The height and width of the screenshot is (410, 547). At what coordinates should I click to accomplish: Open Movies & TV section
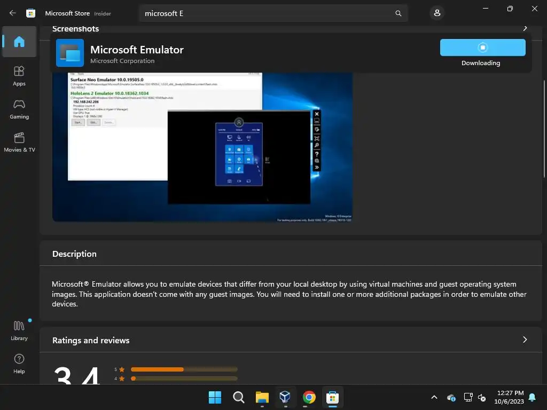click(x=19, y=142)
